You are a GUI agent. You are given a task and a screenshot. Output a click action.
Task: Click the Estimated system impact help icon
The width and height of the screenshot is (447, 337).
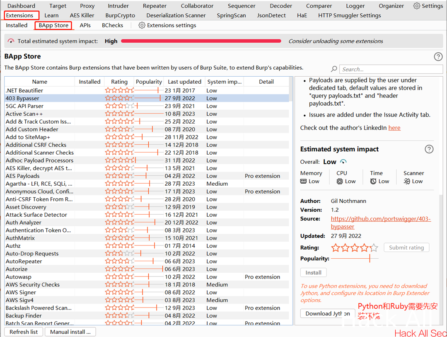pyautogui.click(x=429, y=149)
